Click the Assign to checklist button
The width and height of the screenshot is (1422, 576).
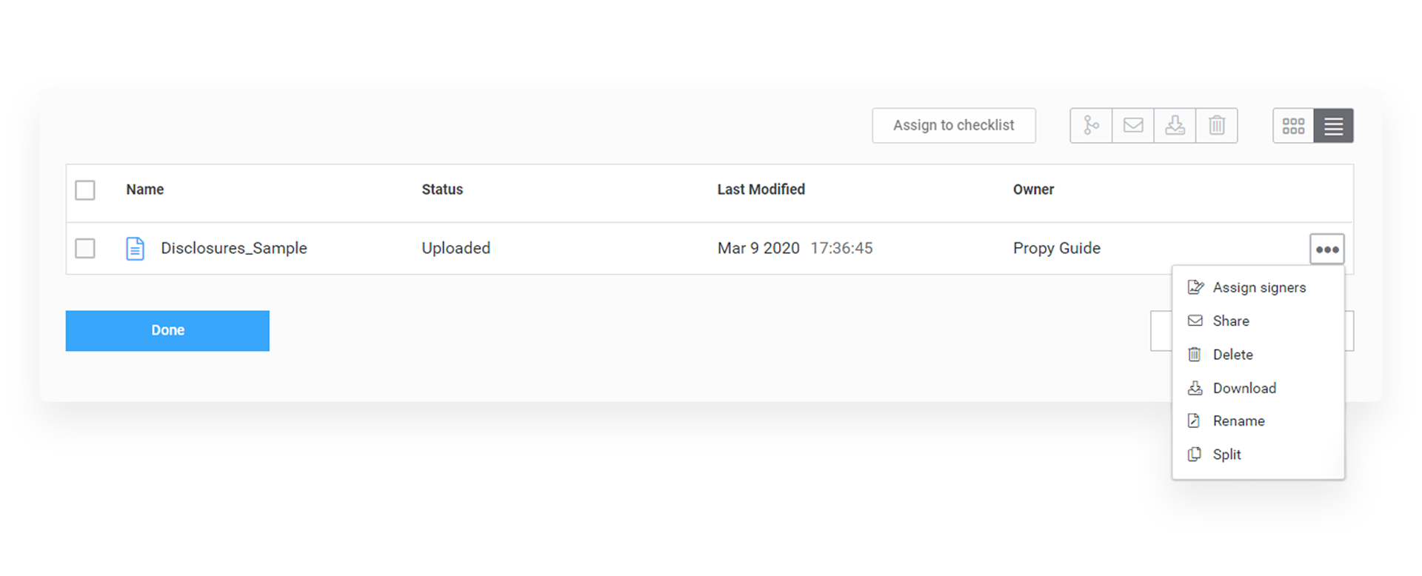click(x=953, y=125)
